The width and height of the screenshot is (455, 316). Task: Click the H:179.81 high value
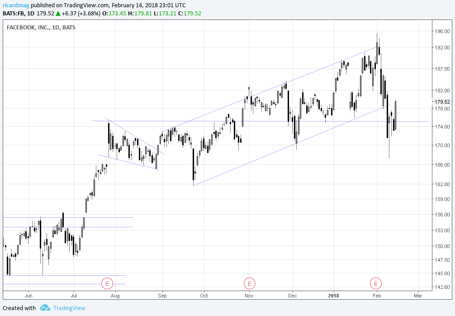point(140,14)
